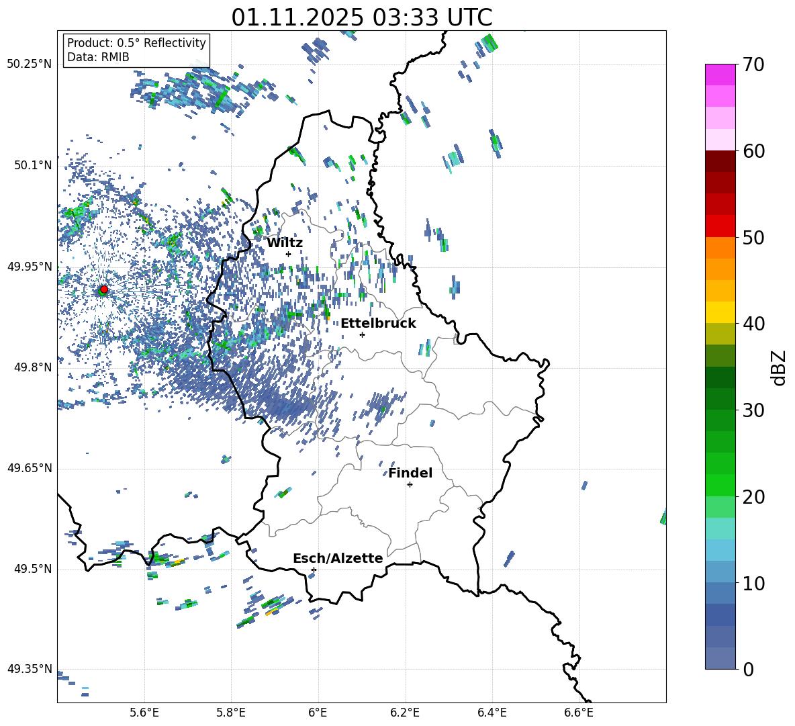Viewport: 795px width, 726px height.
Task: Click the timestamp title 01.11.2025 03:33 UTC
Action: click(x=361, y=17)
